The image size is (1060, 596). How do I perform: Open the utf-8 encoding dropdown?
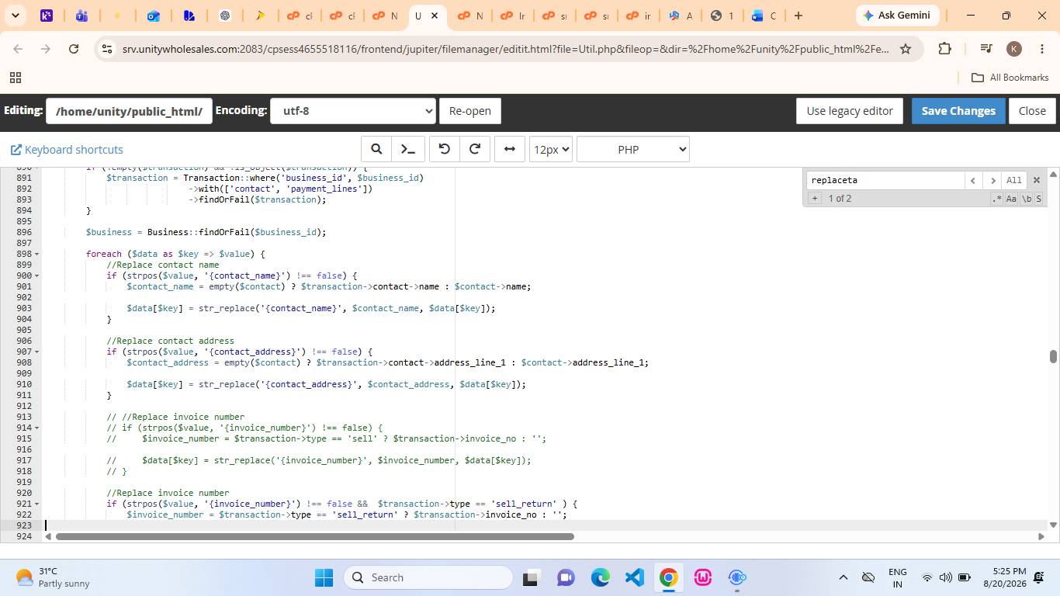point(352,111)
